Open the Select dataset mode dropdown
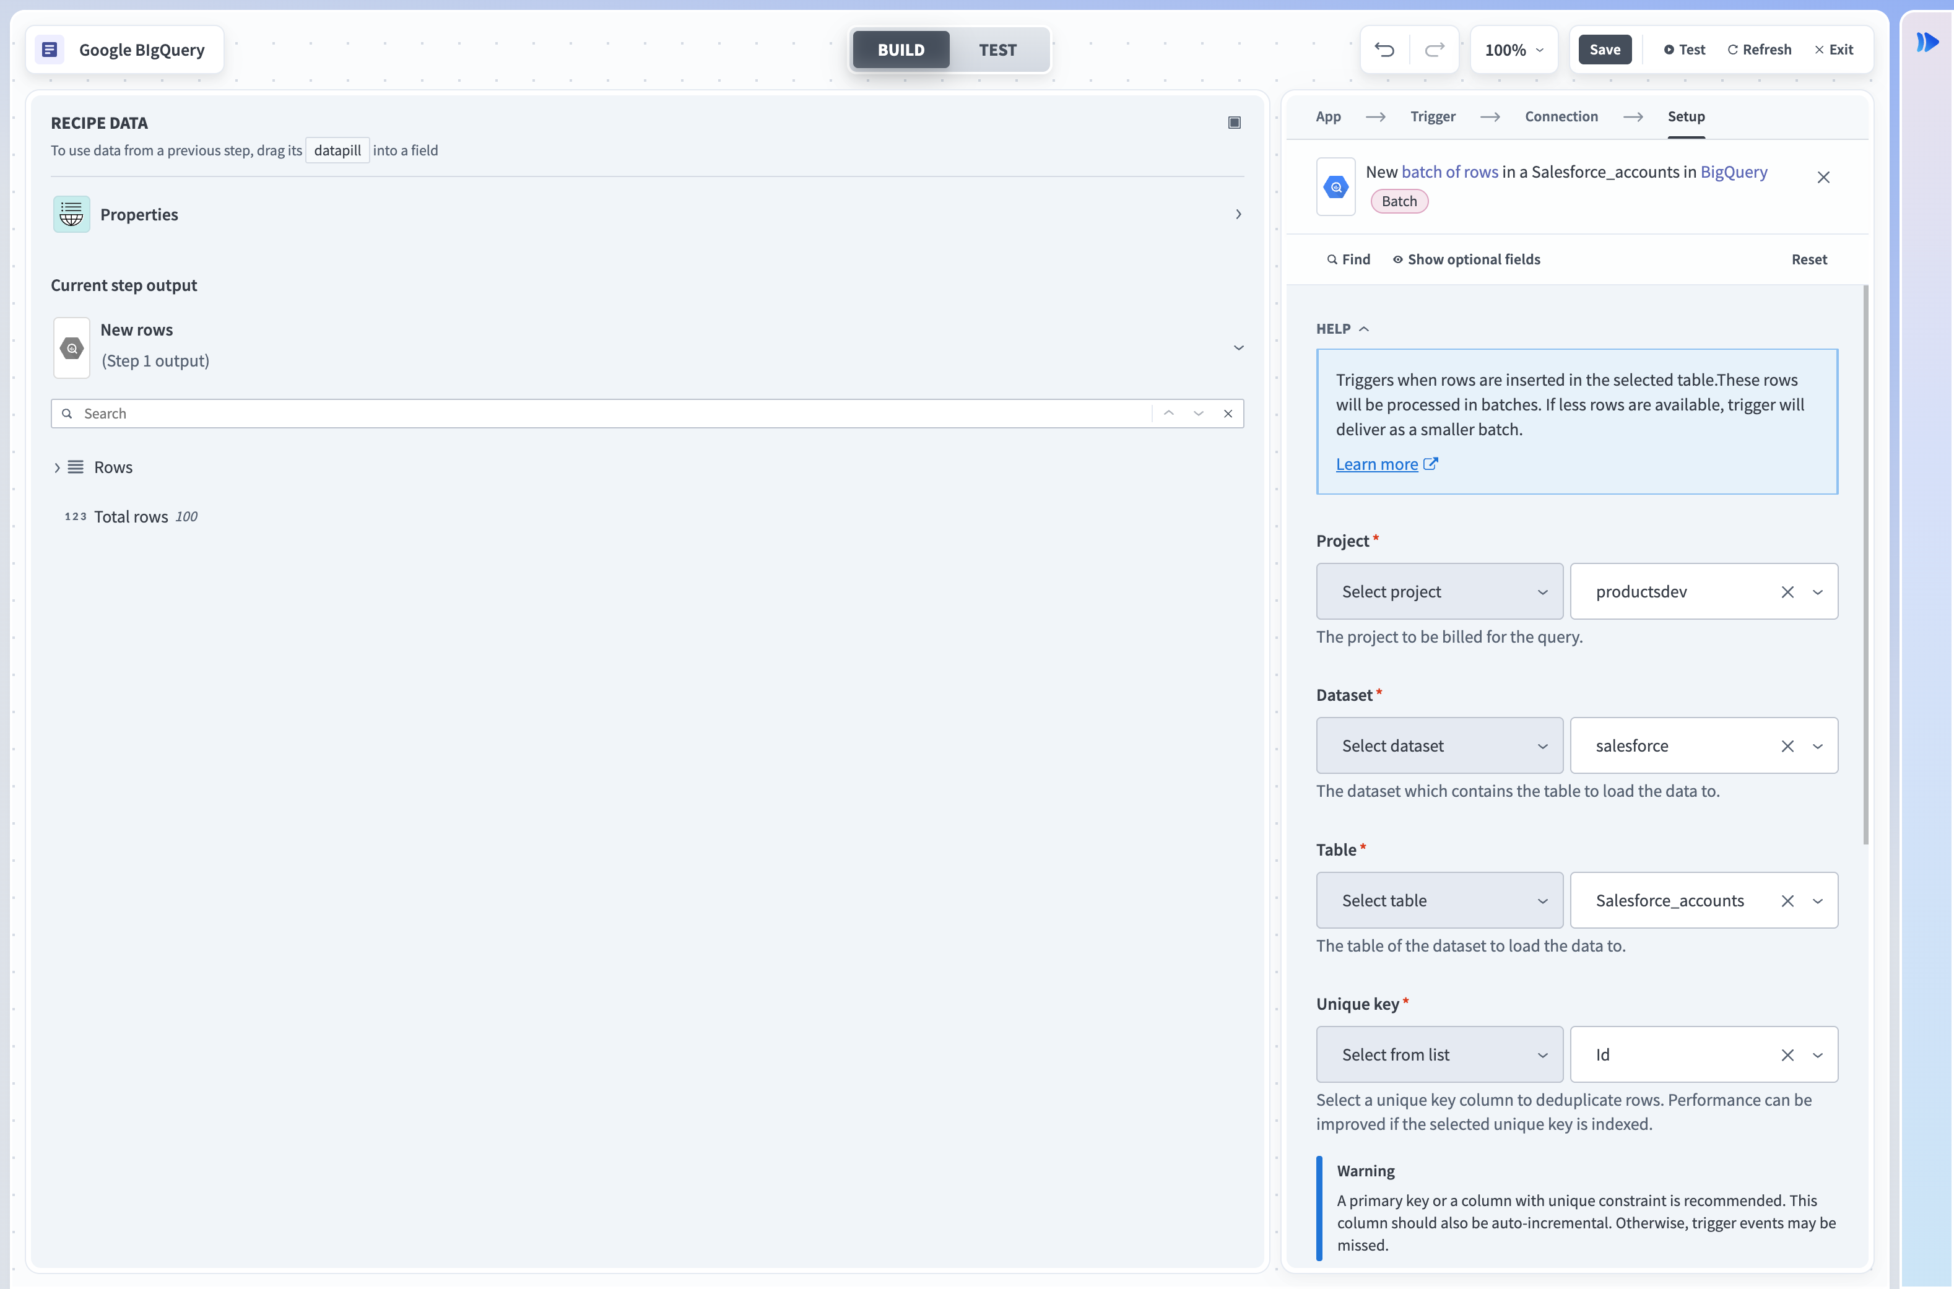This screenshot has height=1289, width=1954. pyautogui.click(x=1439, y=747)
